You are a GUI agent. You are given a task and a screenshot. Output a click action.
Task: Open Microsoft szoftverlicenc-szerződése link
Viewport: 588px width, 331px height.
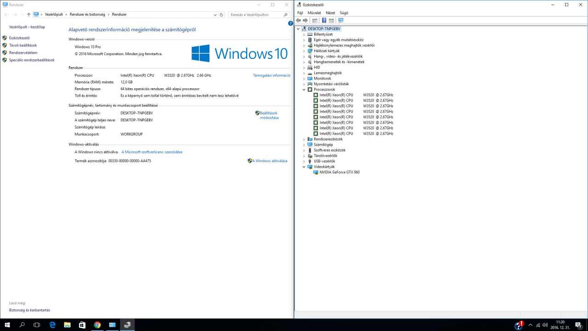152,152
